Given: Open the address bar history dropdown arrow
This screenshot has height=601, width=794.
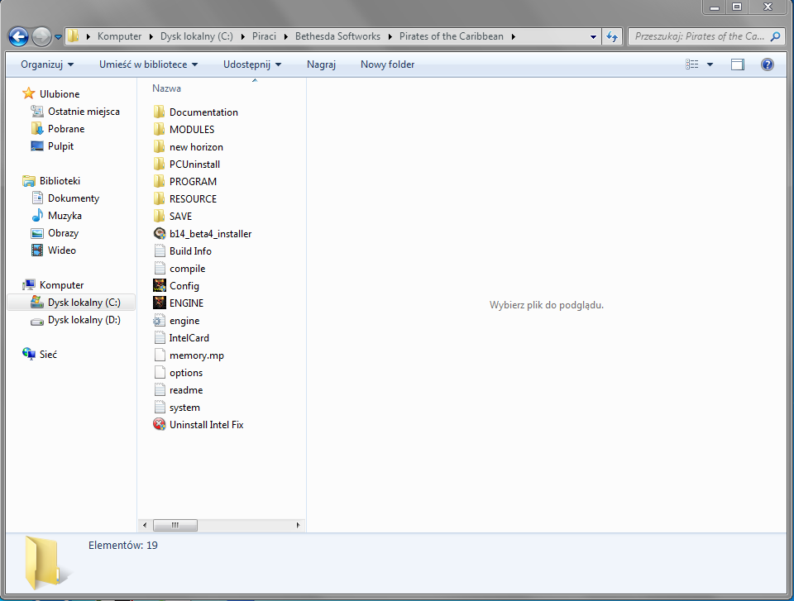Looking at the screenshot, I should tap(593, 36).
